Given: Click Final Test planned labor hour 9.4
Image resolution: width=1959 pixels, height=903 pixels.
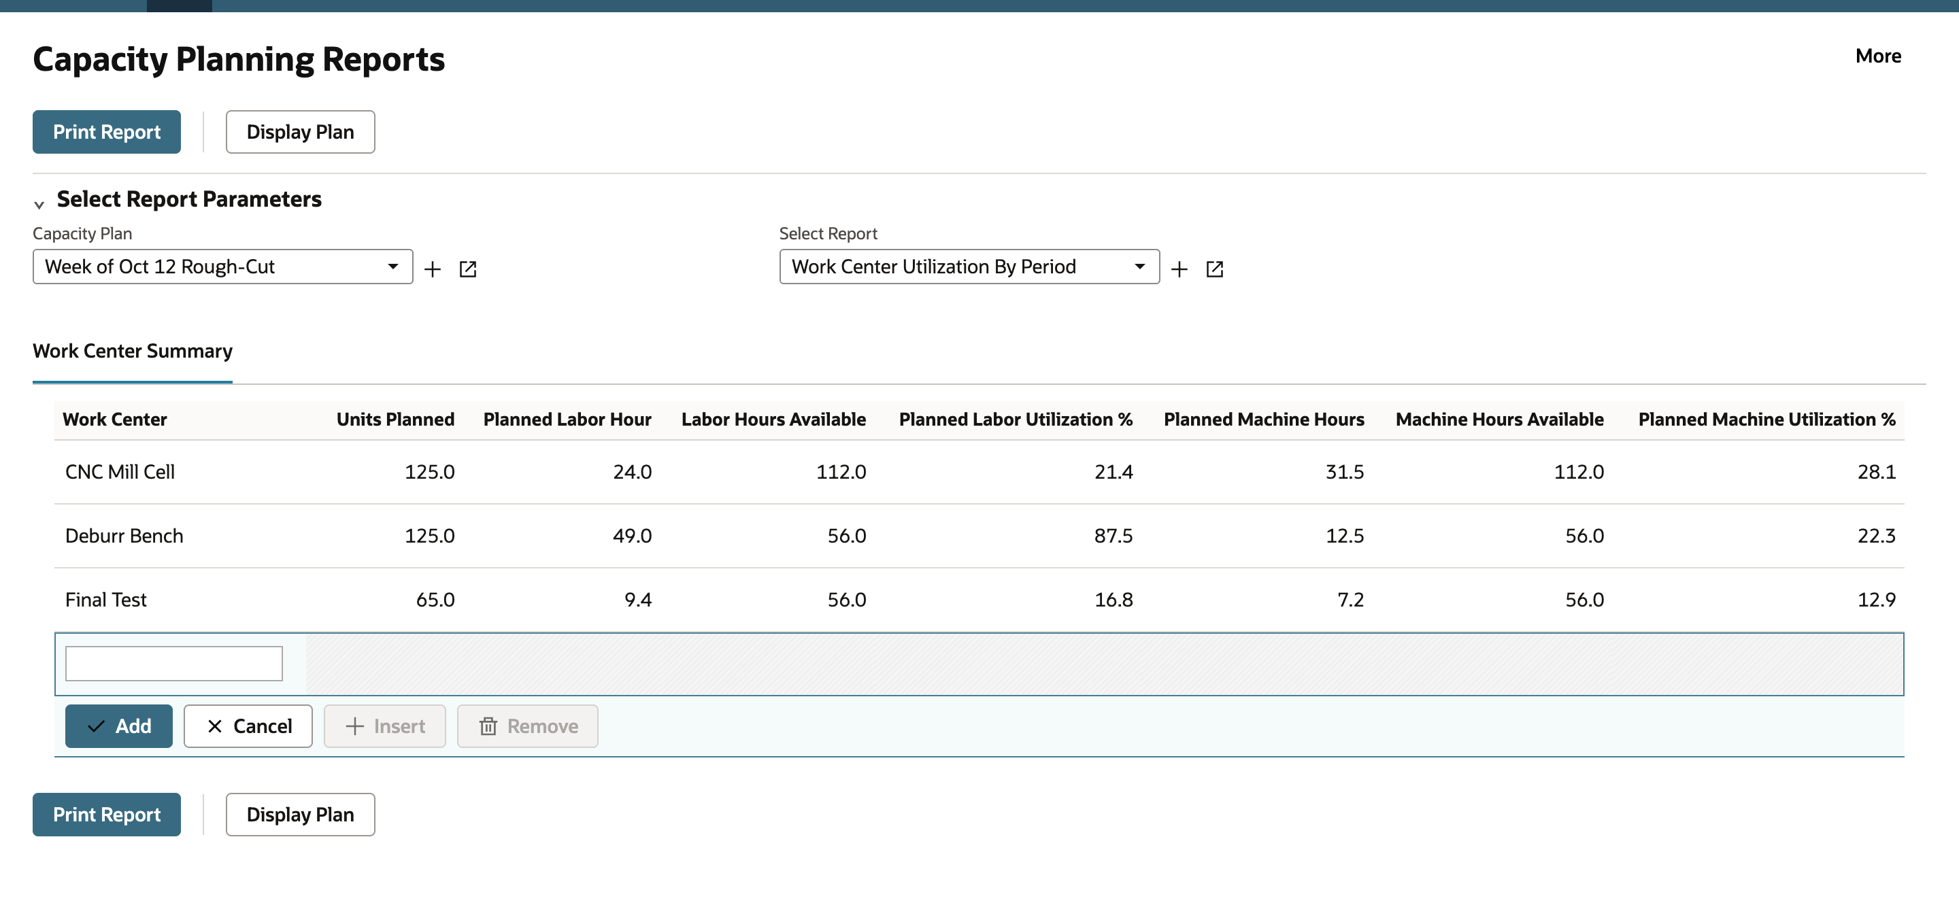Looking at the screenshot, I should pos(638,600).
